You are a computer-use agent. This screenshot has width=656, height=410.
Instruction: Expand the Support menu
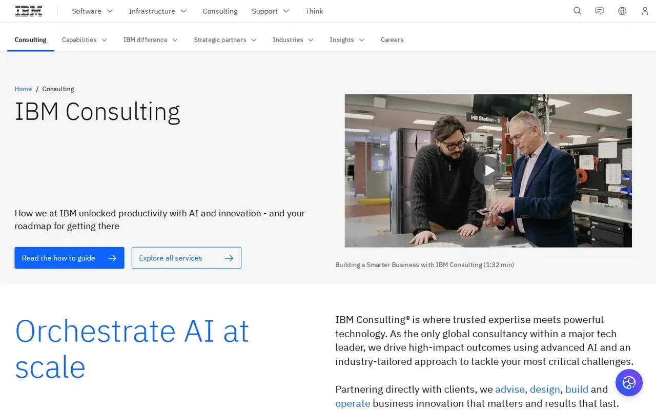coord(271,11)
